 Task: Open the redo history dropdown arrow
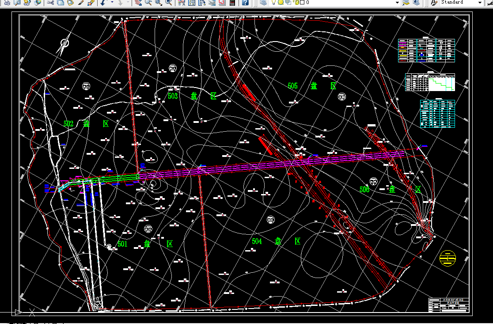128,3
